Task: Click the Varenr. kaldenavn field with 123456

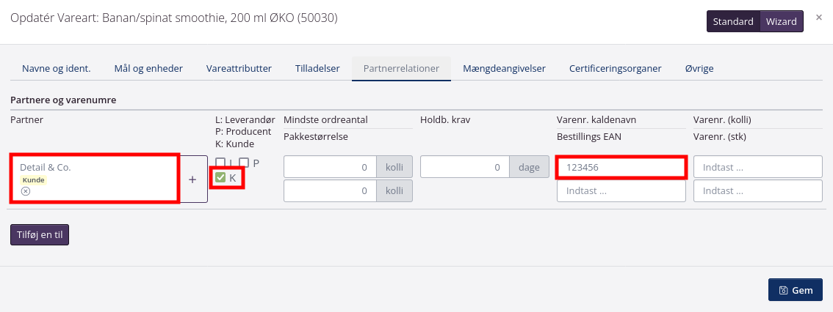Action: [621, 167]
